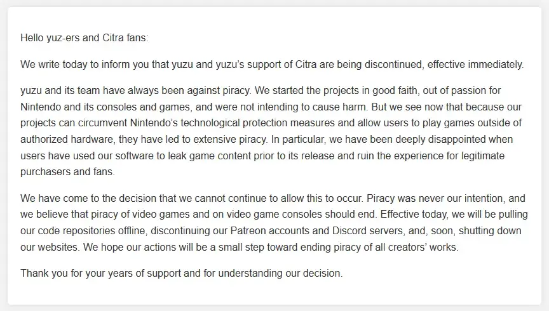Click the phrase 'shutting down' in the last paragraph
The image size is (549, 311).
(x=490, y=231)
